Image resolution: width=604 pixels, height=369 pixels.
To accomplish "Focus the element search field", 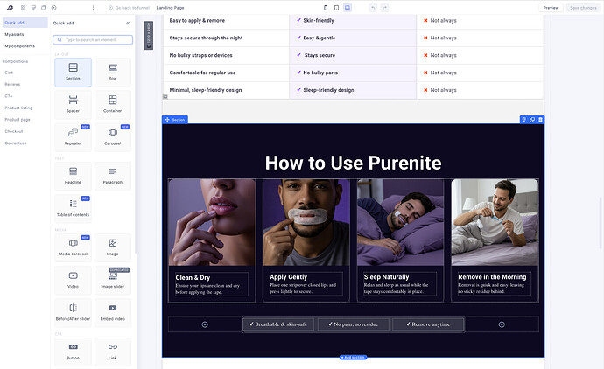I will (93, 39).
